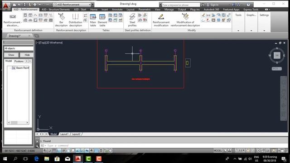Launch Reinforcement modification tool
Viewport: 290px width, 163px height.
(x=161, y=20)
